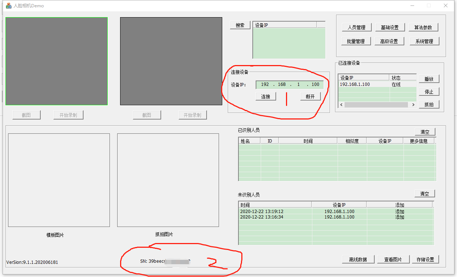Image resolution: width=457 pixels, height=277 pixels.
Task: Open 系统管理 system management
Action: click(424, 41)
